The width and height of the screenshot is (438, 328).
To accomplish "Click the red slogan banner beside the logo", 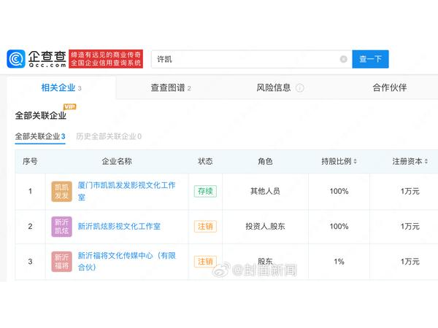I will click(x=106, y=59).
